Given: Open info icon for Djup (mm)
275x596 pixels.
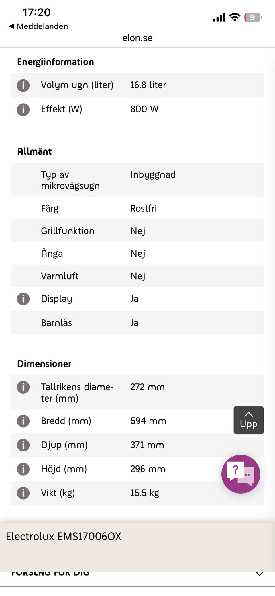Looking at the screenshot, I should [23, 445].
